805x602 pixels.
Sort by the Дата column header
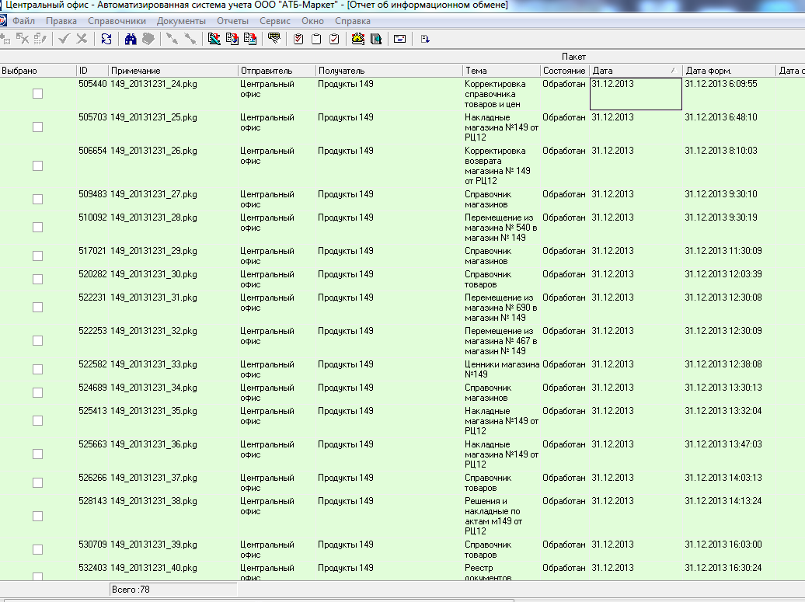pyautogui.click(x=629, y=71)
